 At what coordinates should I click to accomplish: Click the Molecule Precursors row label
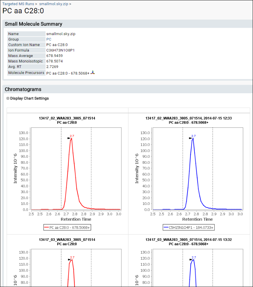click(26, 73)
